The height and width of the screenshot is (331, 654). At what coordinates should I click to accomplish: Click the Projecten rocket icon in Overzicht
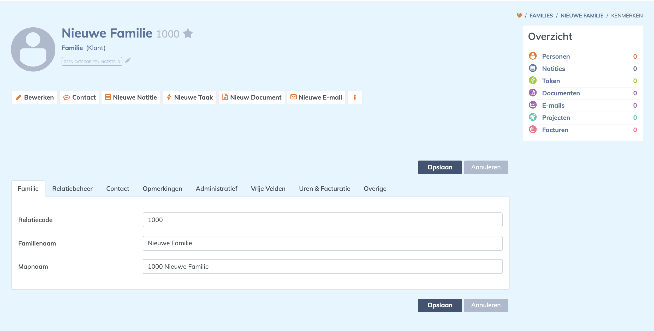pyautogui.click(x=533, y=117)
